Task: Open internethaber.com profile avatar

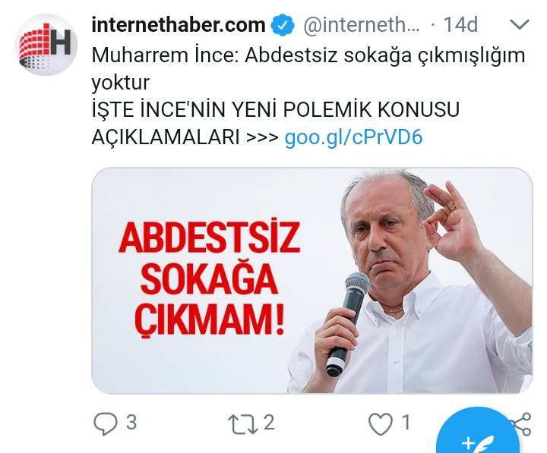Action: 46,45
